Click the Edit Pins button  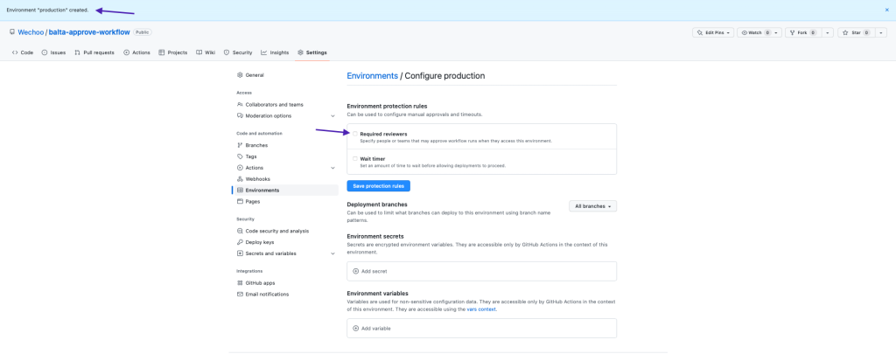(x=713, y=32)
